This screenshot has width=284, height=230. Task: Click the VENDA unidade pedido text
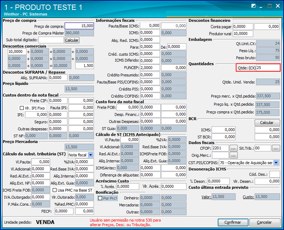click(45, 222)
